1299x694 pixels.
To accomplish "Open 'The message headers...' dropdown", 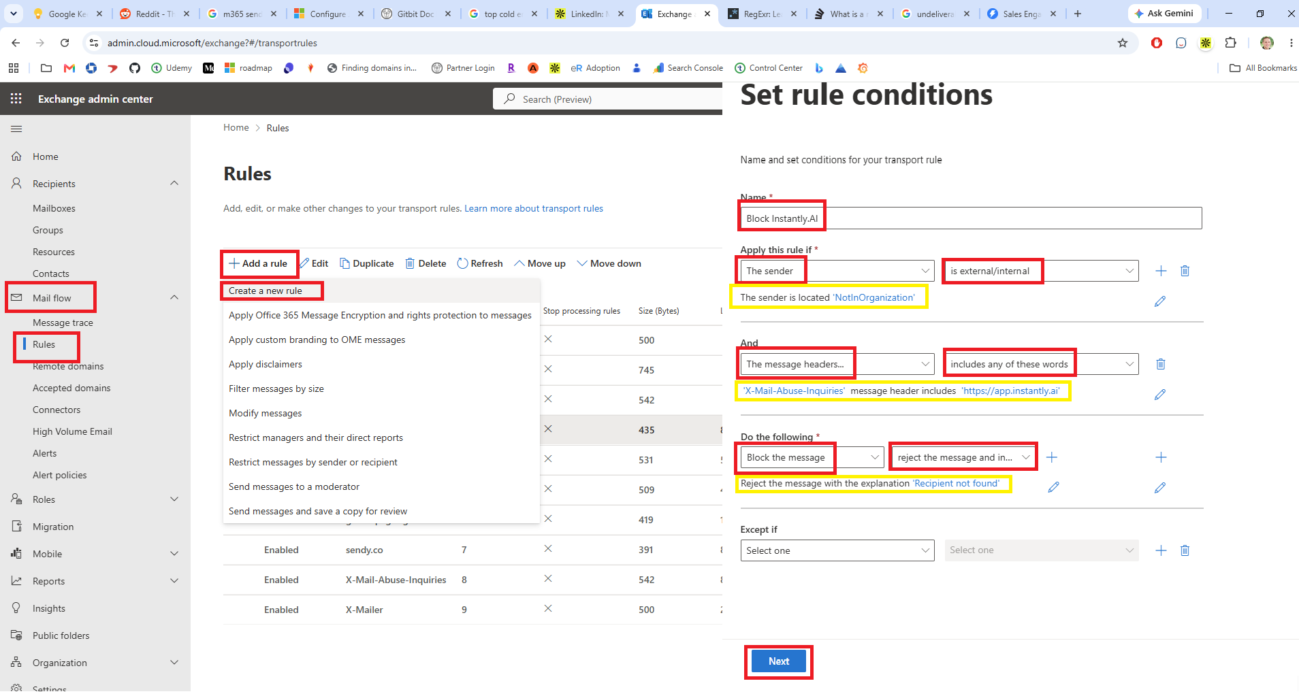I will click(x=837, y=364).
